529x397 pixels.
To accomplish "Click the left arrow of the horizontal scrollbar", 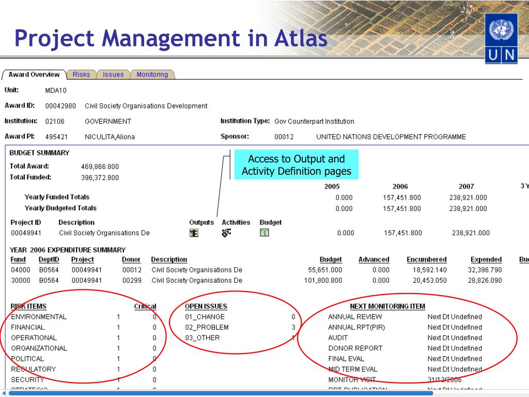I will pyautogui.click(x=4, y=393).
